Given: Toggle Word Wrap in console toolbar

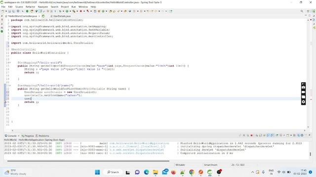Looking at the screenshot, I should pos(264,136).
